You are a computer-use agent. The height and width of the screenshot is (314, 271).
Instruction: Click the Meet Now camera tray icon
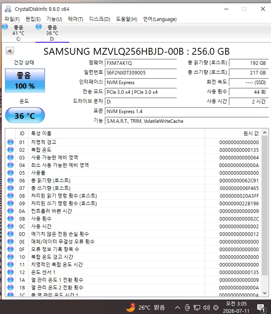tap(187, 308)
